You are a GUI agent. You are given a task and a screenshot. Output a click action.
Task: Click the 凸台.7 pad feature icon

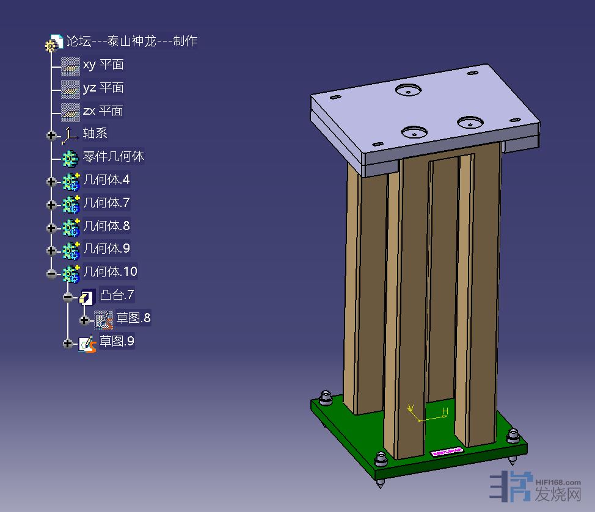pos(87,297)
